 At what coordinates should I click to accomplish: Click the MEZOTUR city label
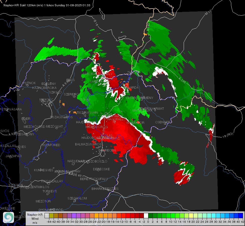click(43, 201)
